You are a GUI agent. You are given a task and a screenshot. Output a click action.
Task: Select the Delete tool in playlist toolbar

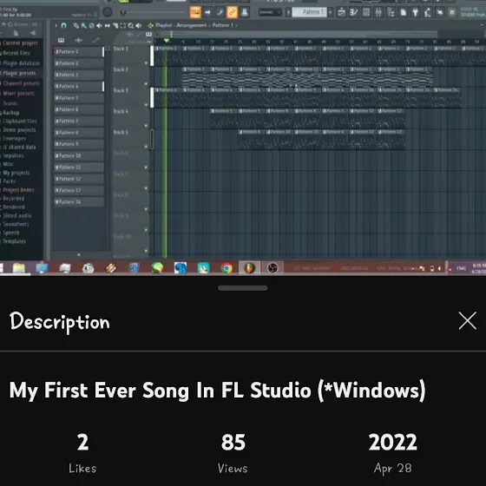pos(91,26)
